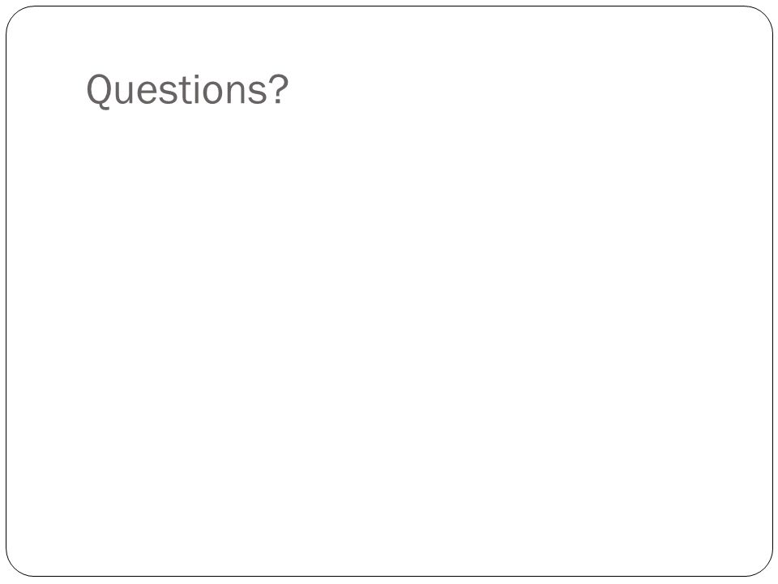This screenshot has width=778, height=584.
Task: Click the slide frame's left border line
Action: pyautogui.click(x=6, y=292)
